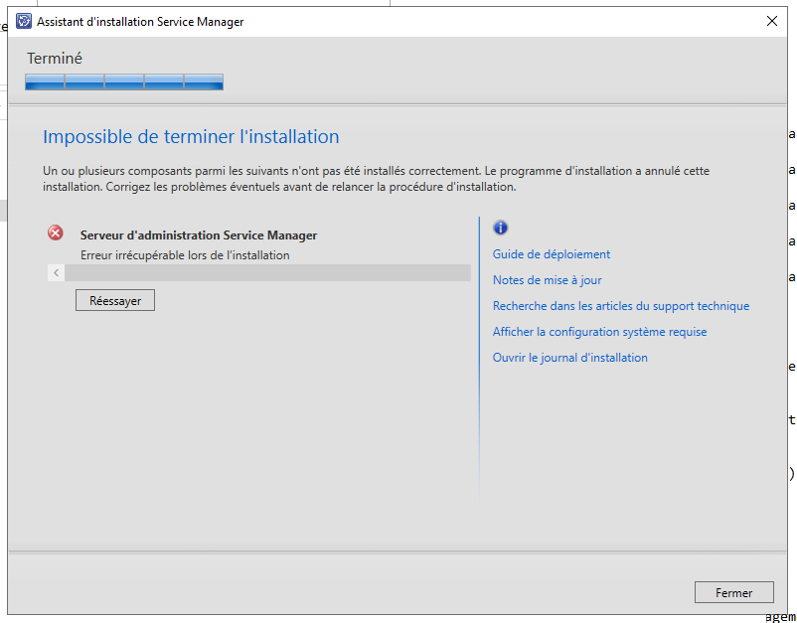Click the Assistant d'installation Service Manager title text
Screen dimensions: 797x623
(140, 22)
